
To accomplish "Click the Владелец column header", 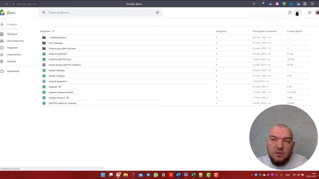I will pyautogui.click(x=221, y=31).
